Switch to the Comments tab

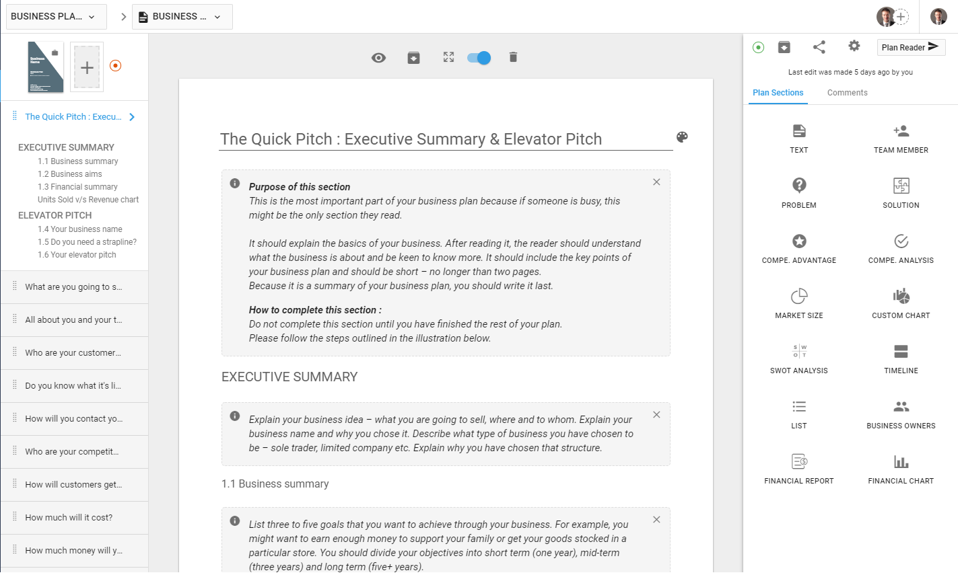pyautogui.click(x=847, y=92)
